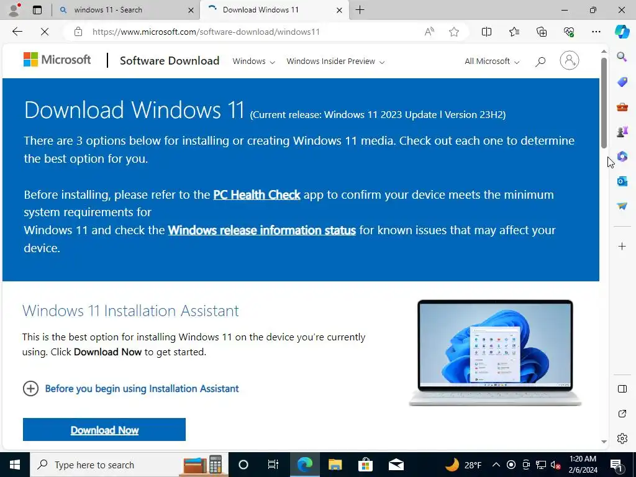The image size is (636, 477).
Task: Close the Download Windows 11 tab
Action: coord(340,10)
